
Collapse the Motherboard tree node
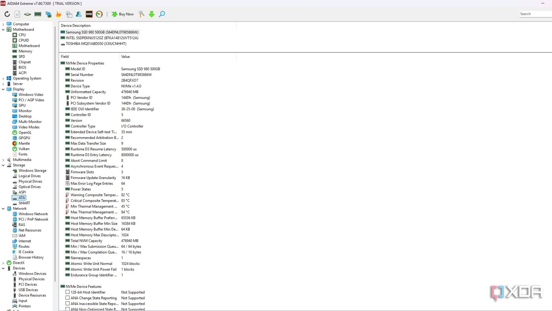pos(3,30)
